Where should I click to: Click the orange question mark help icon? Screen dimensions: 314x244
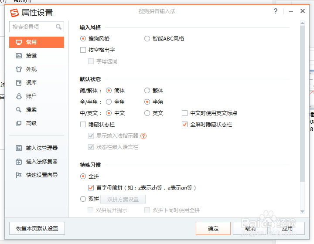pos(143,136)
